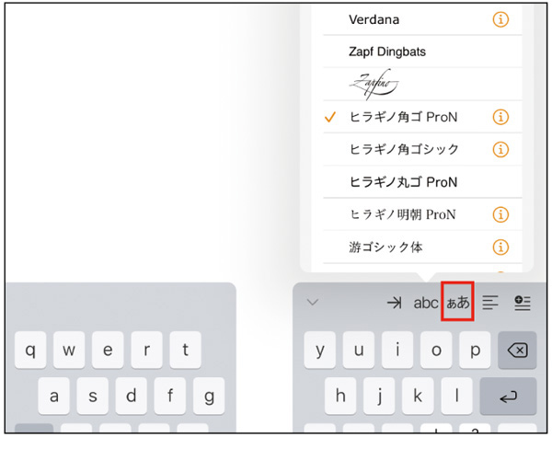The image size is (552, 460).
Task: Tap the insert icon right of alignment
Action: click(523, 303)
